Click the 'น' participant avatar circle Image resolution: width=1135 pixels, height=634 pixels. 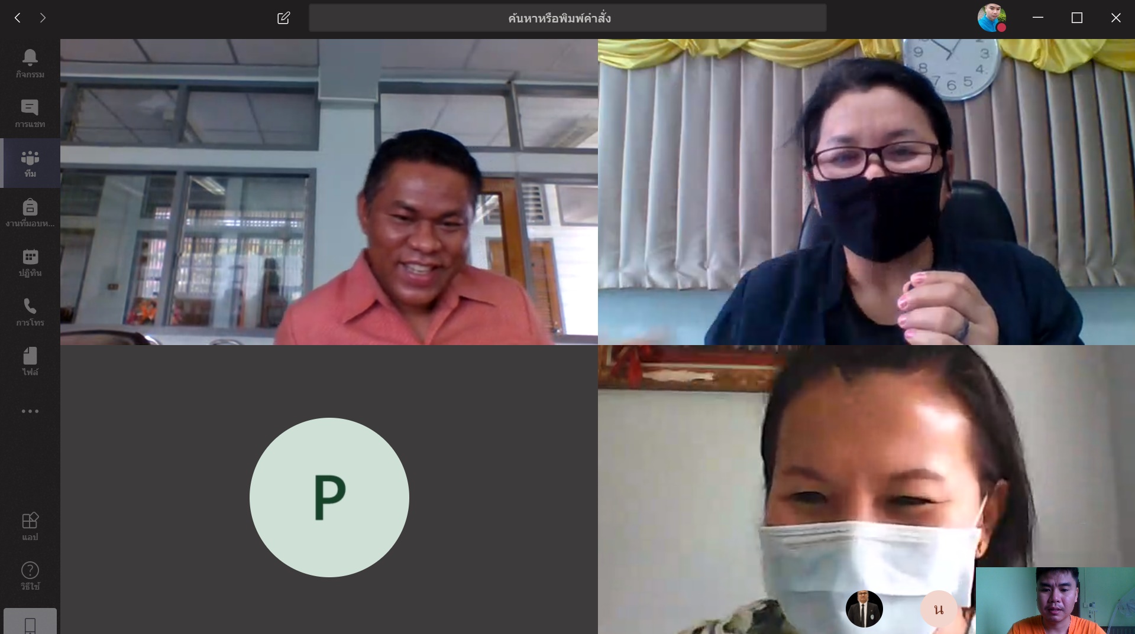[x=938, y=609]
